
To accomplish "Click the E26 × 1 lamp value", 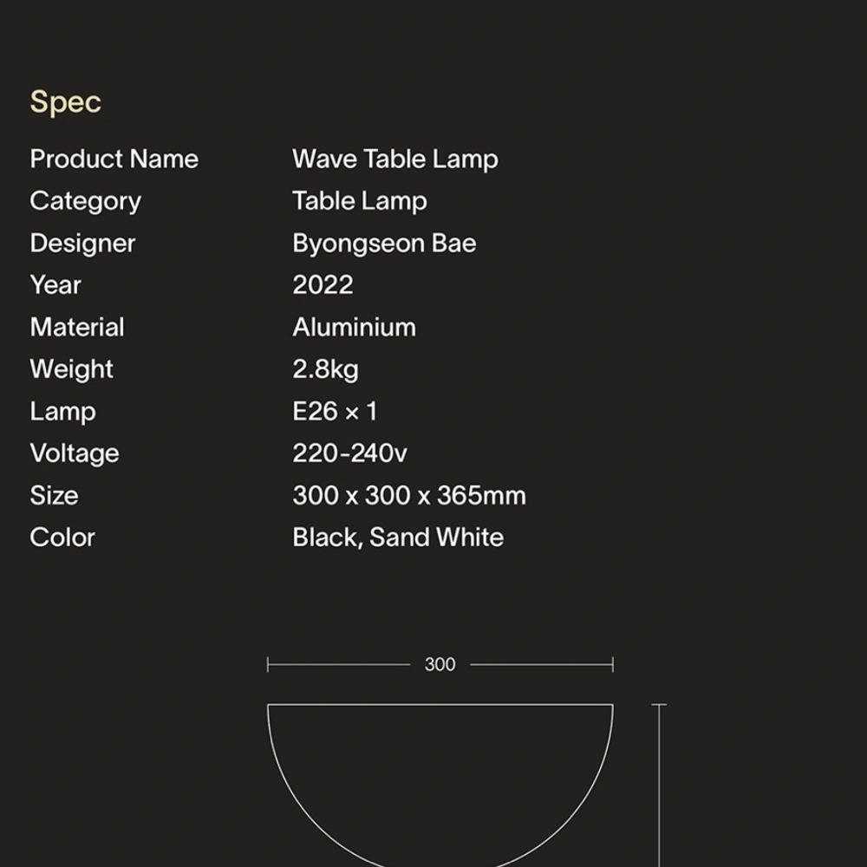I will point(335,411).
